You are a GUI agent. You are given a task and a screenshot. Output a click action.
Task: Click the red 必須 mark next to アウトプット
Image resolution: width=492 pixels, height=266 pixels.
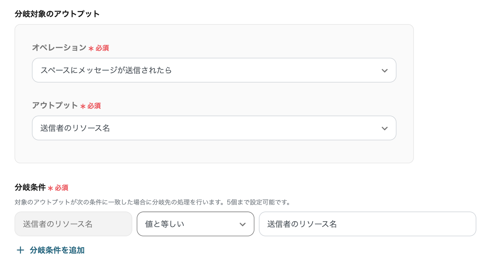94,106
